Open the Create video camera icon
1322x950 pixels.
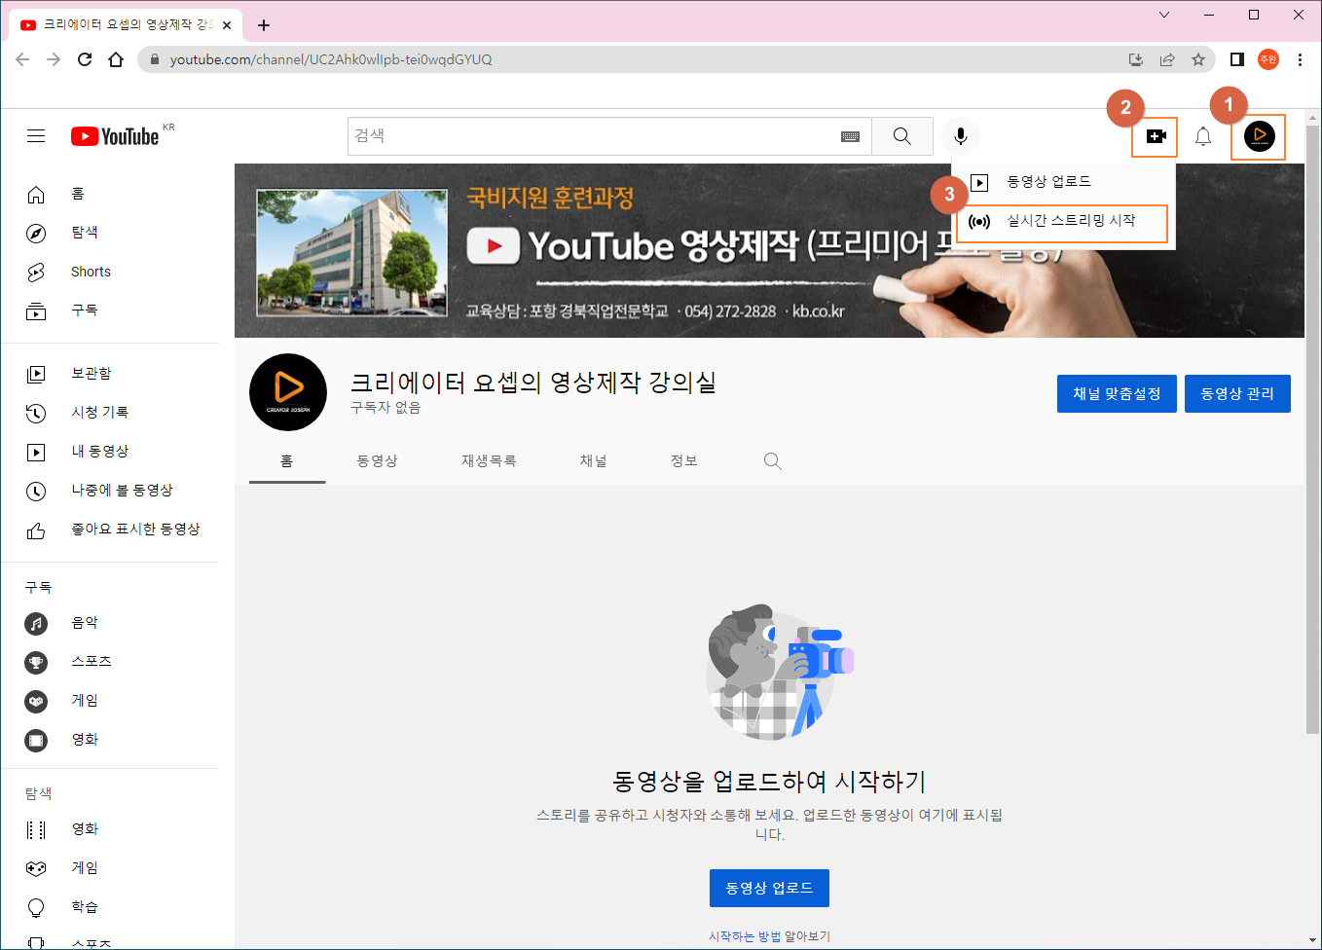pos(1156,136)
